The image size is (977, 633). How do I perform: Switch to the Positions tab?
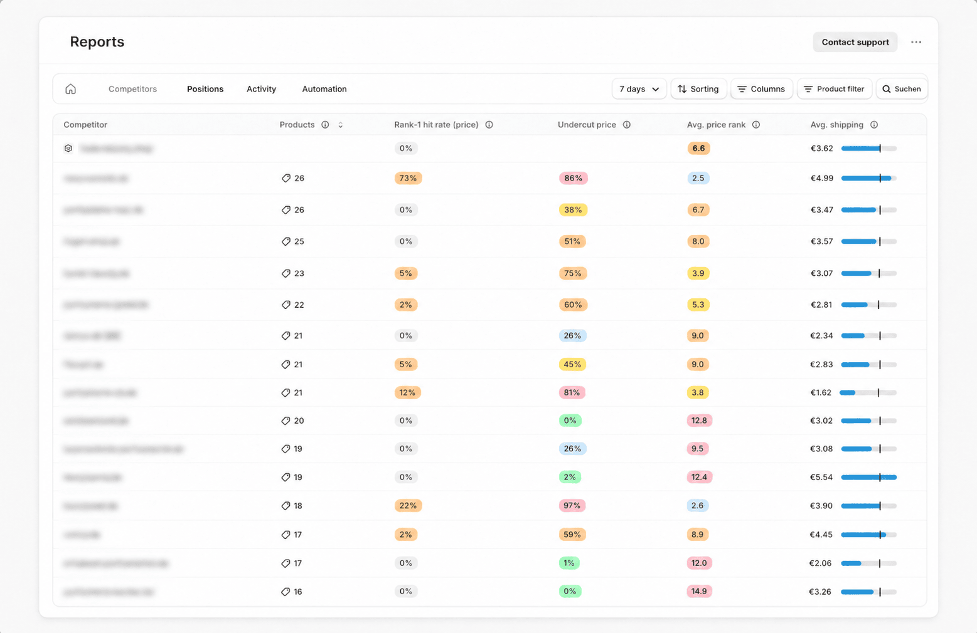coord(205,89)
